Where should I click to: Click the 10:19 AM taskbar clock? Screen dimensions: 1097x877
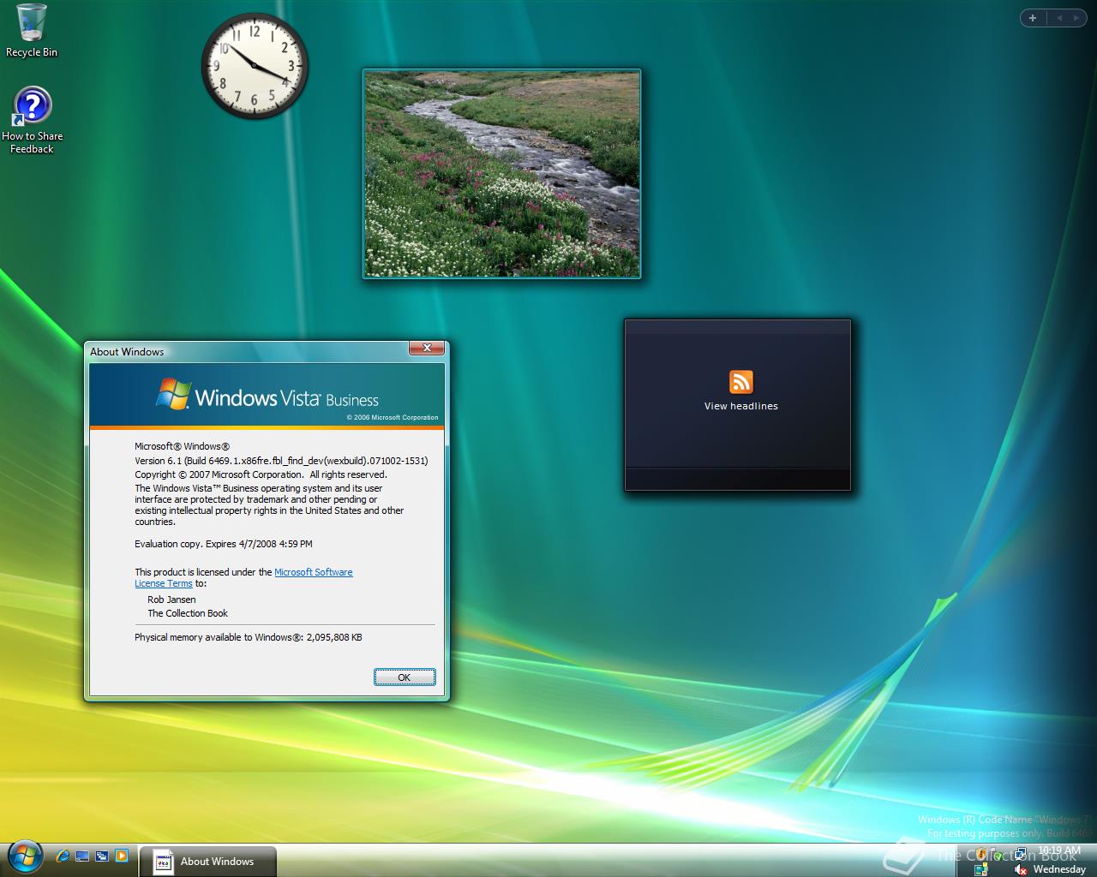[x=1058, y=850]
